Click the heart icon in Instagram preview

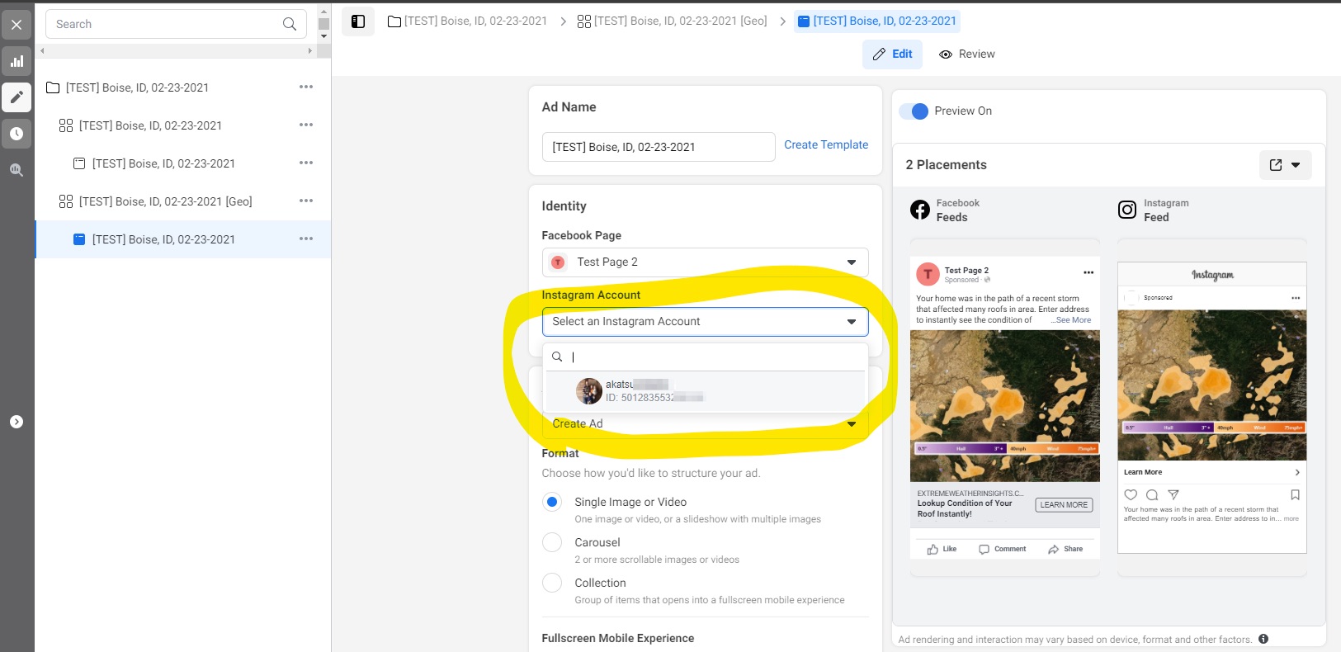click(1131, 495)
